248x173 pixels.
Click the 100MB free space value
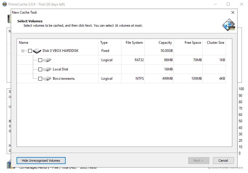coord(197,79)
